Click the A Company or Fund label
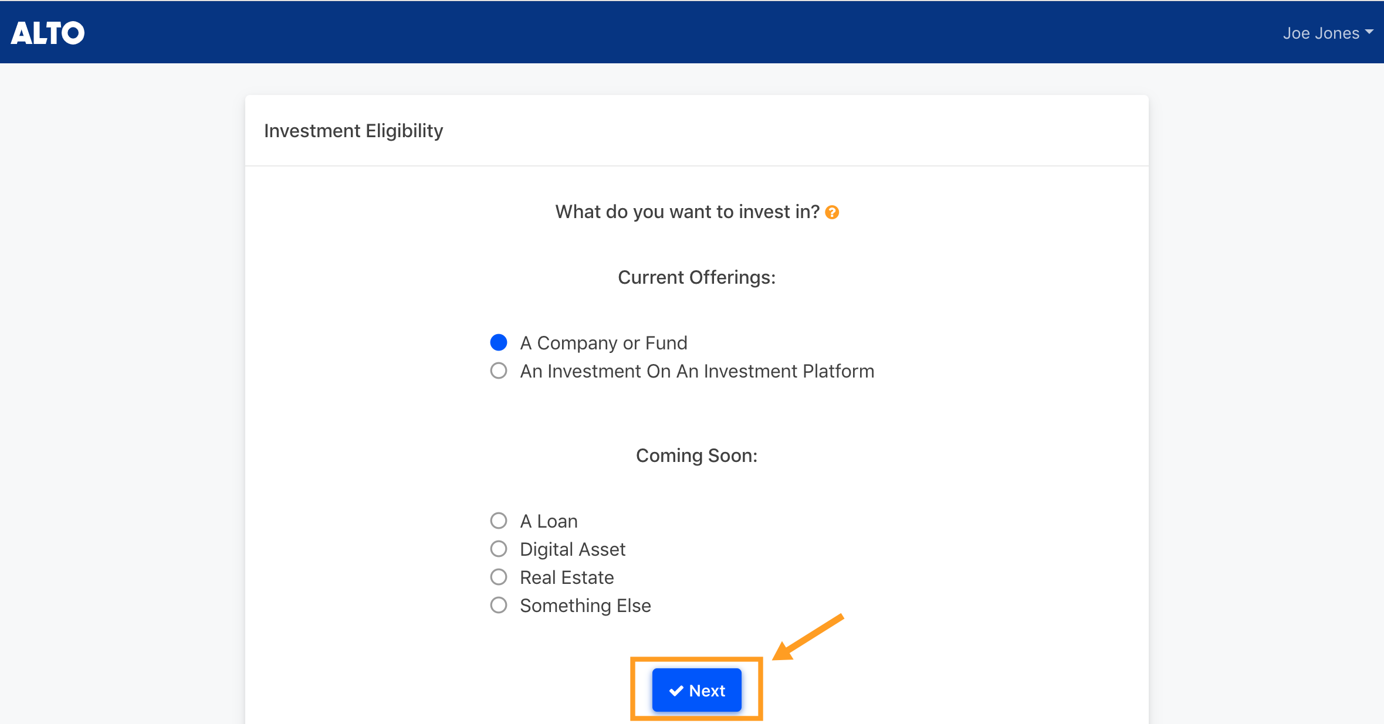The width and height of the screenshot is (1384, 724). pyautogui.click(x=604, y=343)
